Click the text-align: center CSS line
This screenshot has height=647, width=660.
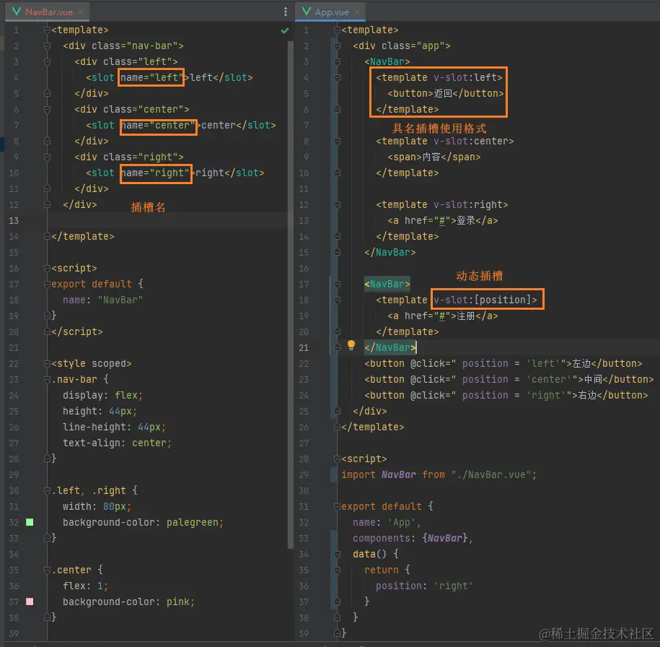pyautogui.click(x=117, y=443)
